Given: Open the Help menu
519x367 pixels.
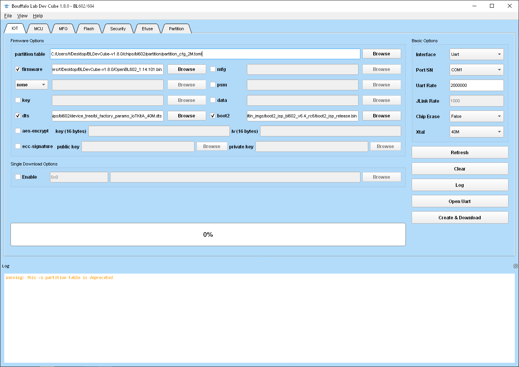Looking at the screenshot, I should click(x=38, y=16).
